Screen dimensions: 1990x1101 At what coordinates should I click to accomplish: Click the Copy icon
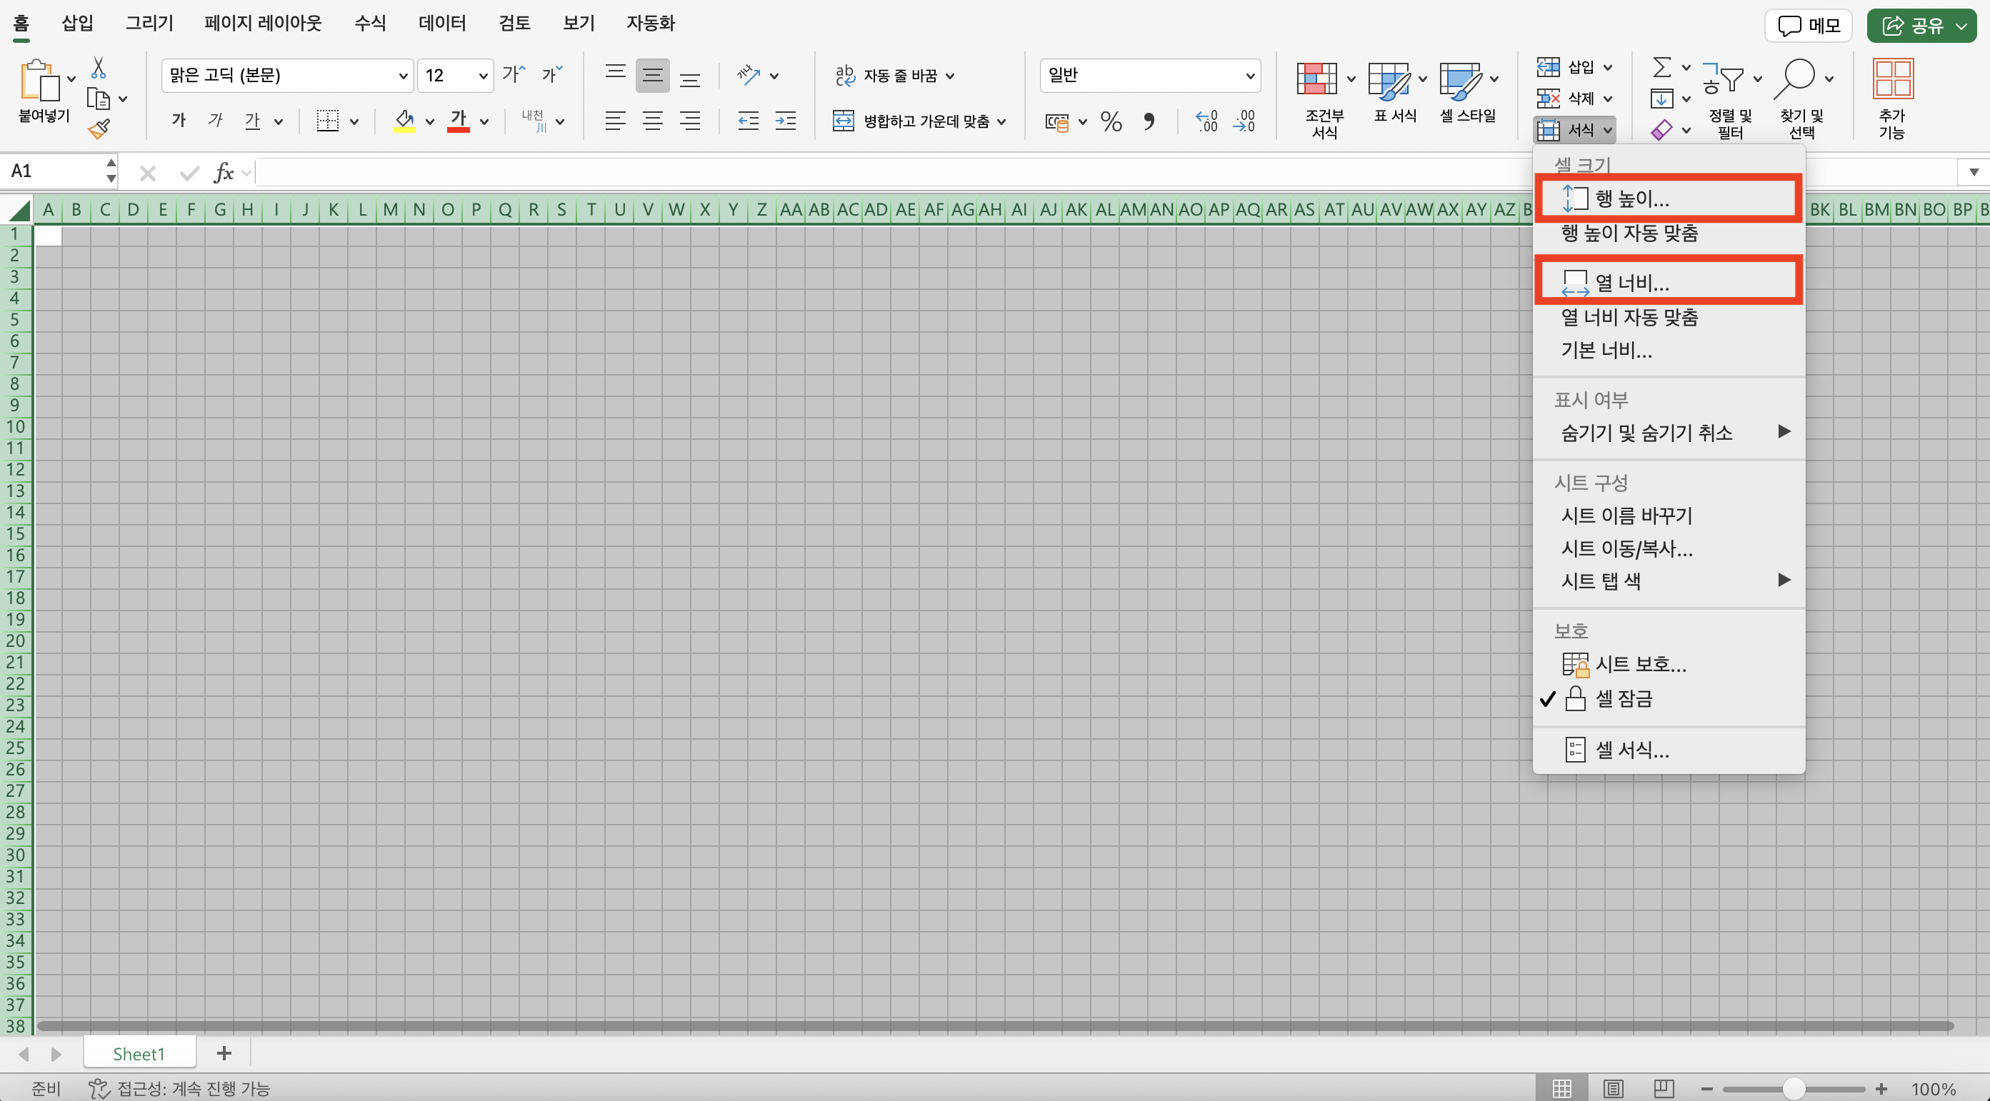[98, 99]
